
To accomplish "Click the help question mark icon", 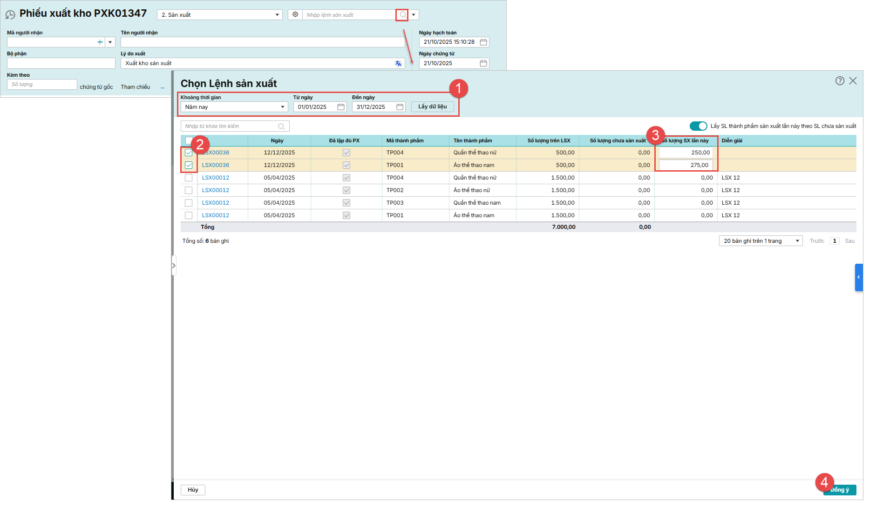I will (840, 81).
